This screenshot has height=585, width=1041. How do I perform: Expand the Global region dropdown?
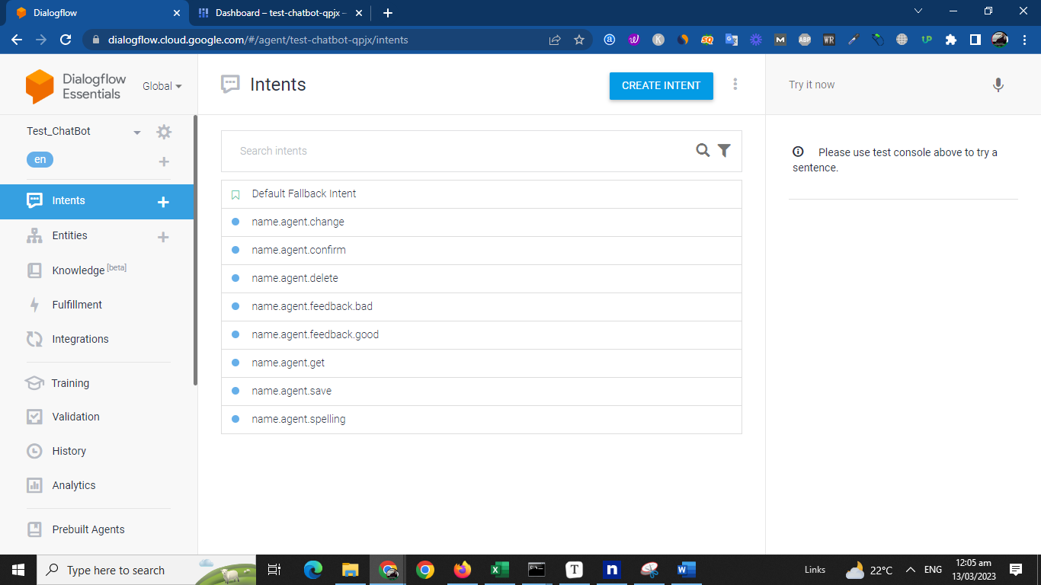162,86
